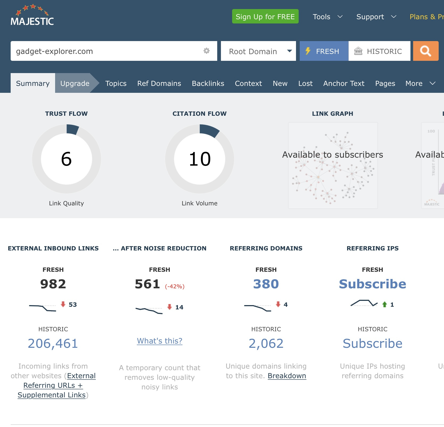Click the gadget-explorer.com search field
444x427 pixels.
[114, 51]
